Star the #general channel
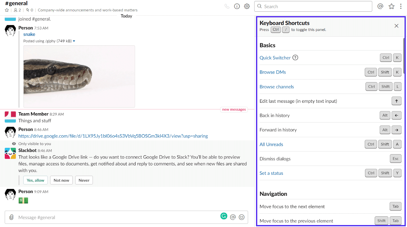The image size is (407, 227). click(x=7, y=10)
